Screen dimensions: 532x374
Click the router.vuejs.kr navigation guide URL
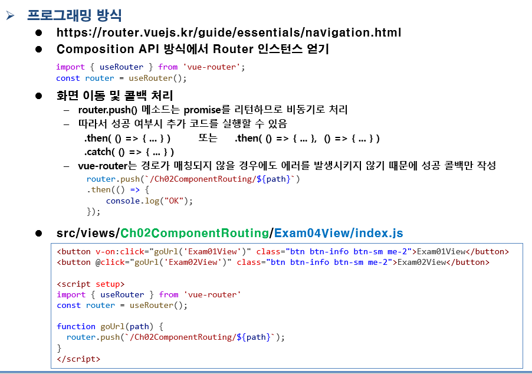[x=229, y=32]
